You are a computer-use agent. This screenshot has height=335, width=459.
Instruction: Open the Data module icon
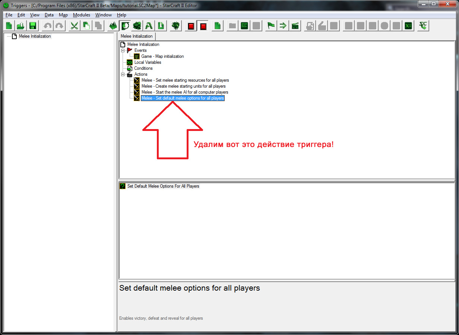[137, 26]
